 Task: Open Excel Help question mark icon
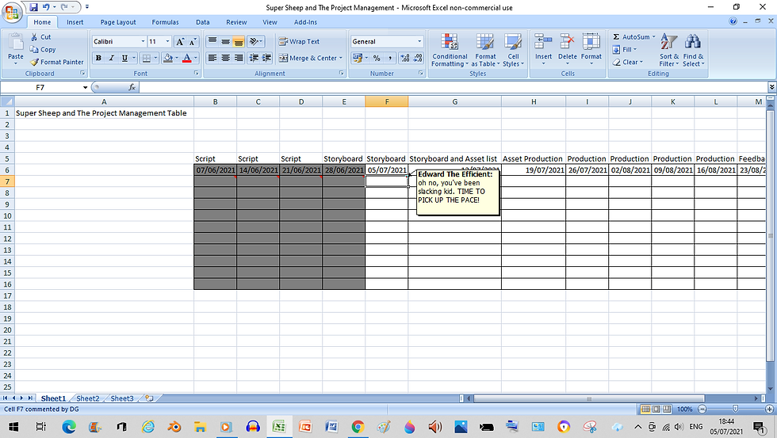(733, 21)
